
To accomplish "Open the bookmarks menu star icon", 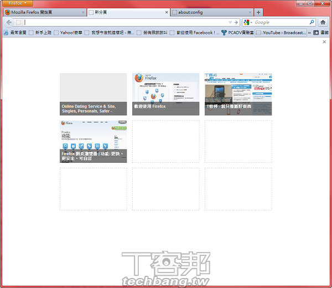I will pyautogui.click(x=316, y=33).
